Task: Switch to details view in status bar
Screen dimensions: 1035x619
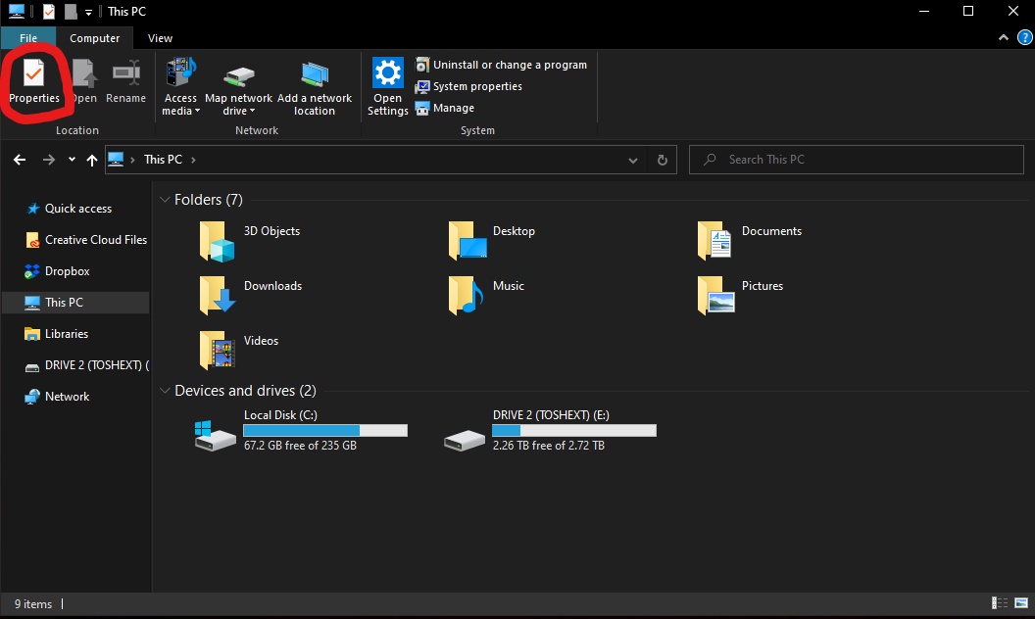Action: coord(1000,604)
